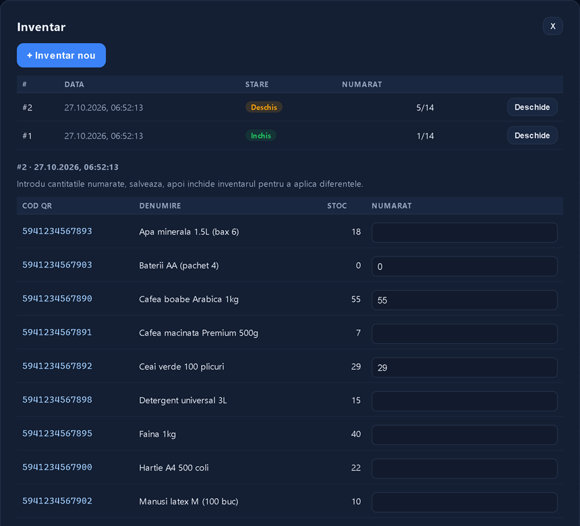This screenshot has width=580, height=526.
Task: Focus counted field for Apa minerala 1.5L
Action: (x=464, y=233)
